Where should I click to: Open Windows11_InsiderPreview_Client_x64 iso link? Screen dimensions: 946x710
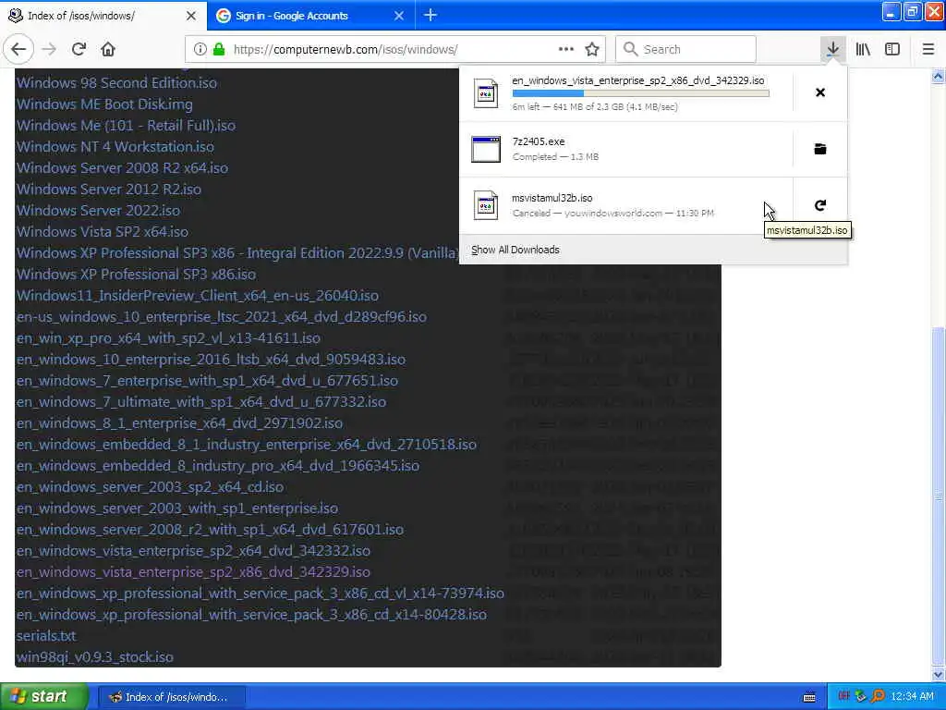click(x=198, y=296)
